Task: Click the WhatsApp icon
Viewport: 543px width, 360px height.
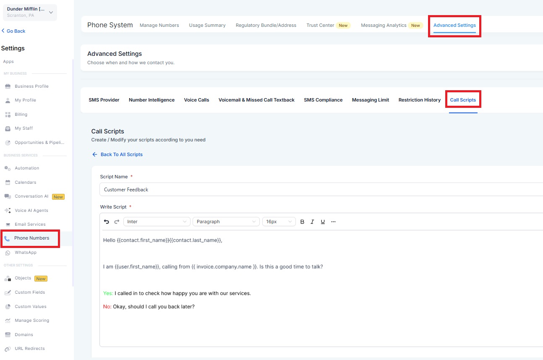Action: pos(8,253)
